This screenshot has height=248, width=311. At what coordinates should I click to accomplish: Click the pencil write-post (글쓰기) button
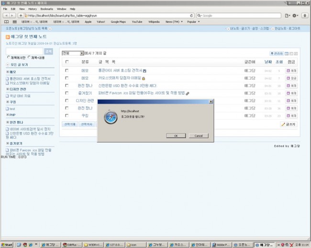tap(289, 124)
